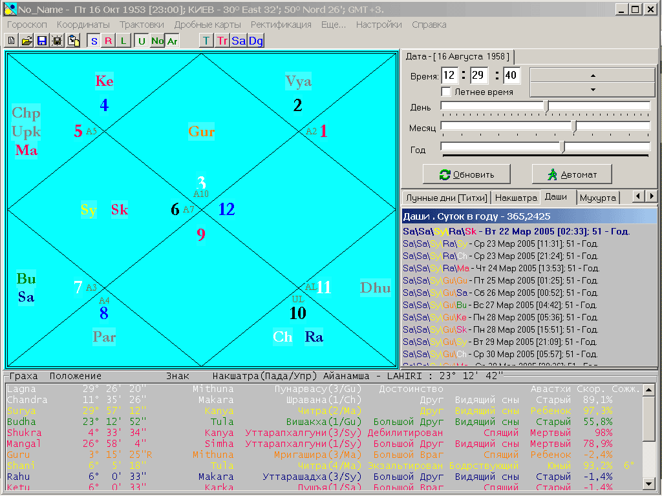Click the hours input field
The width and height of the screenshot is (662, 496).
tap(449, 76)
